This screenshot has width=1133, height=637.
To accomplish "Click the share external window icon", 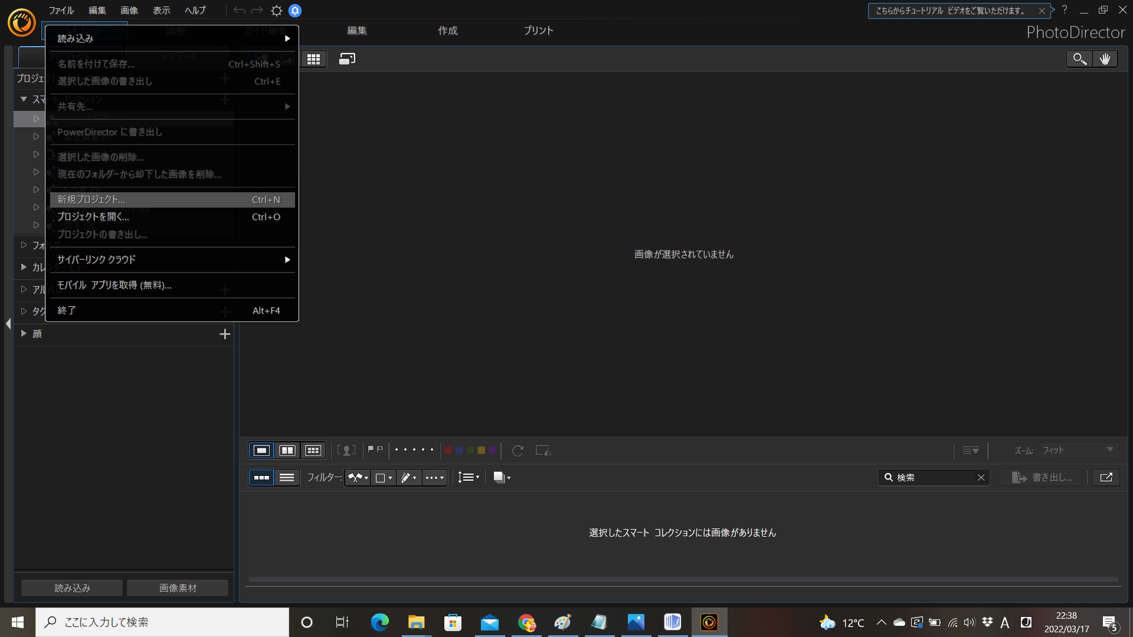I will point(1106,477).
